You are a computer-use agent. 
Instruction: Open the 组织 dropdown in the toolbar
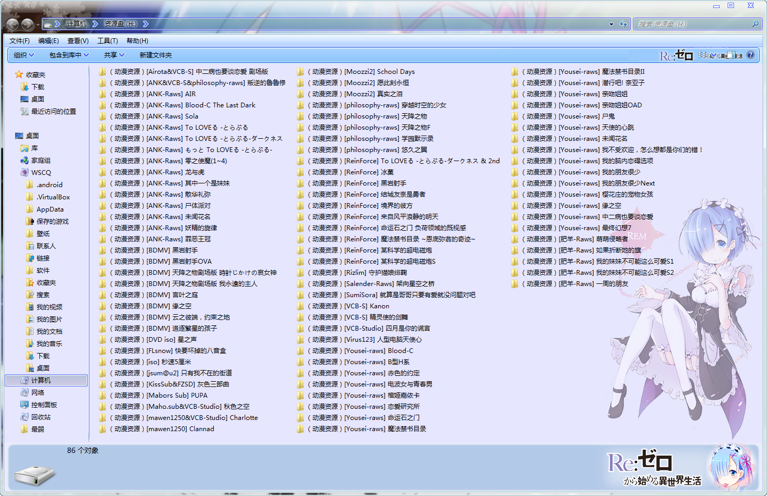tap(24, 55)
